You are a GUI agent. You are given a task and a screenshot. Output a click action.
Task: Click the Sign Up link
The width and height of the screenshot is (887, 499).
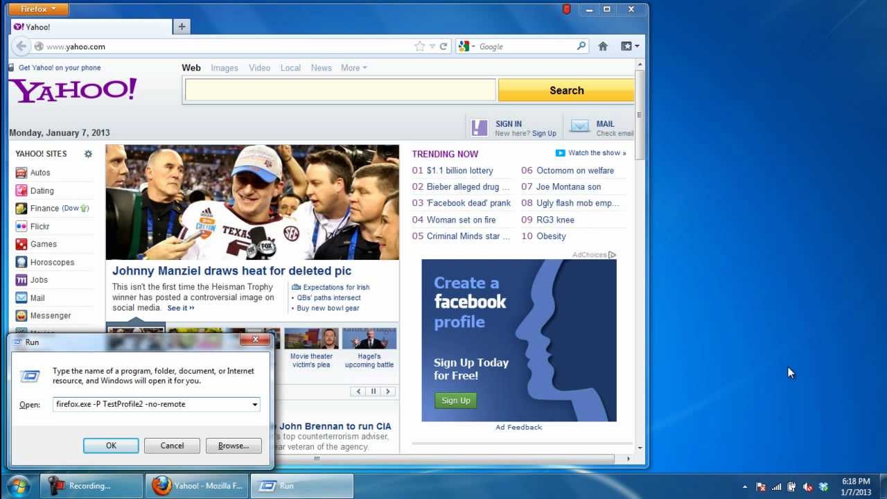pyautogui.click(x=544, y=133)
